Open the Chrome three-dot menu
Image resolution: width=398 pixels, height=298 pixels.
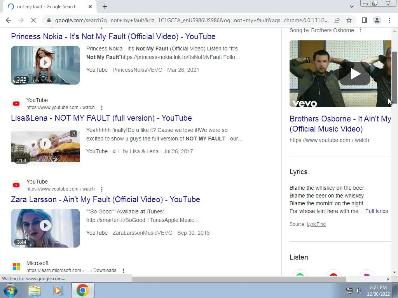click(389, 20)
